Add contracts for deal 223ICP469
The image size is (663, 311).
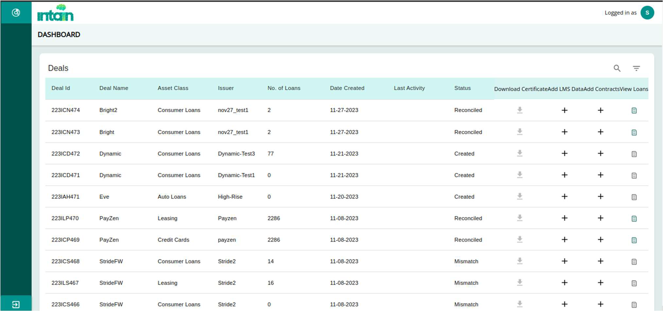pos(600,240)
